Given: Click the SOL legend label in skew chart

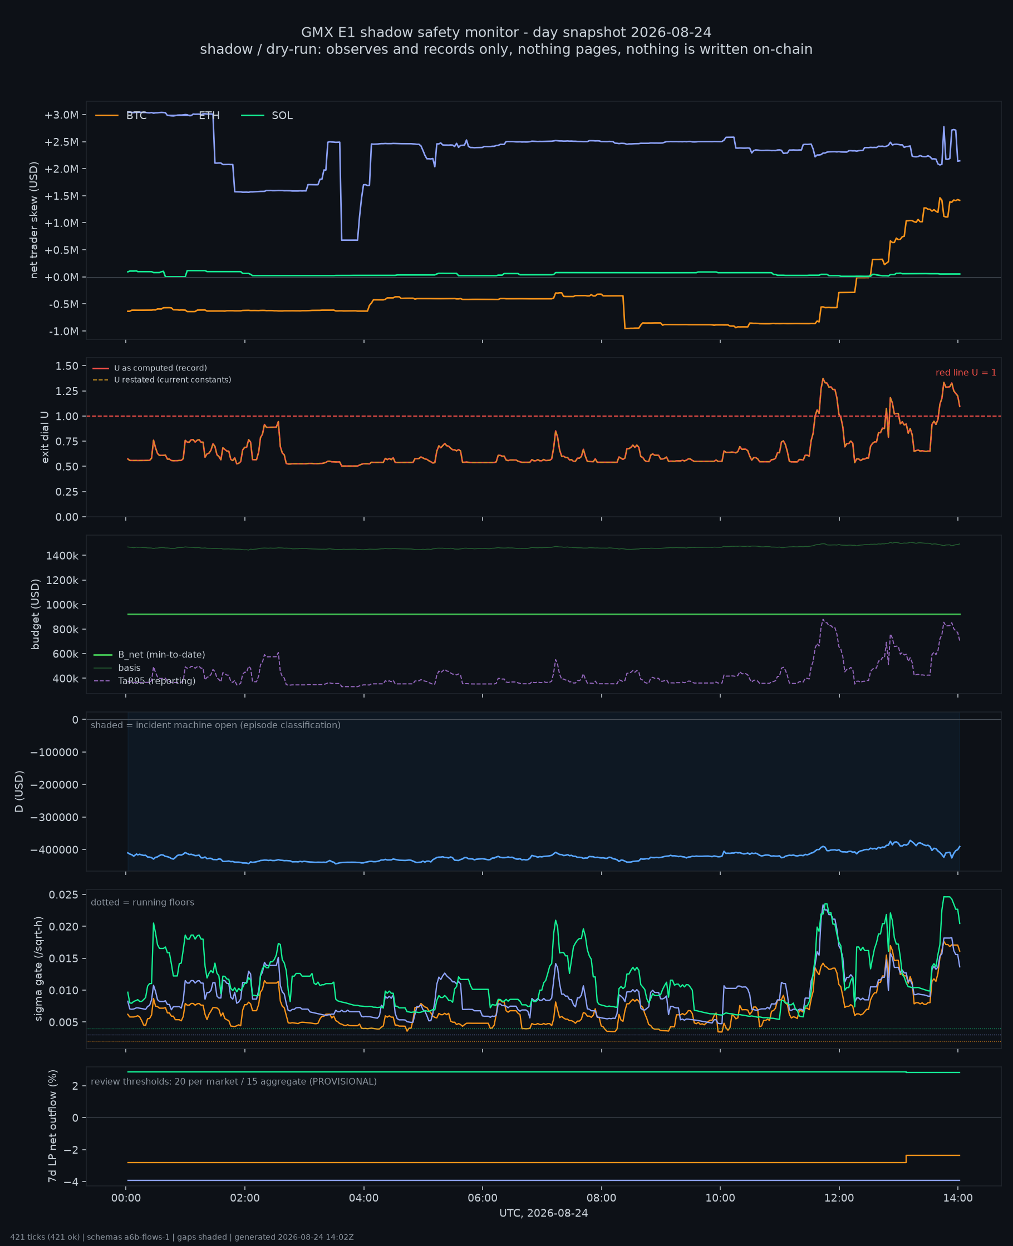Looking at the screenshot, I should click(282, 116).
